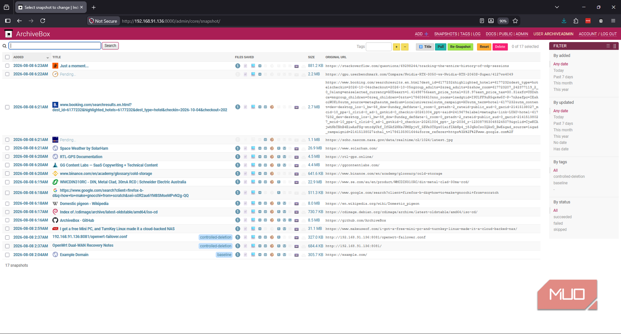Open browser hamburger application menu

tap(613, 21)
